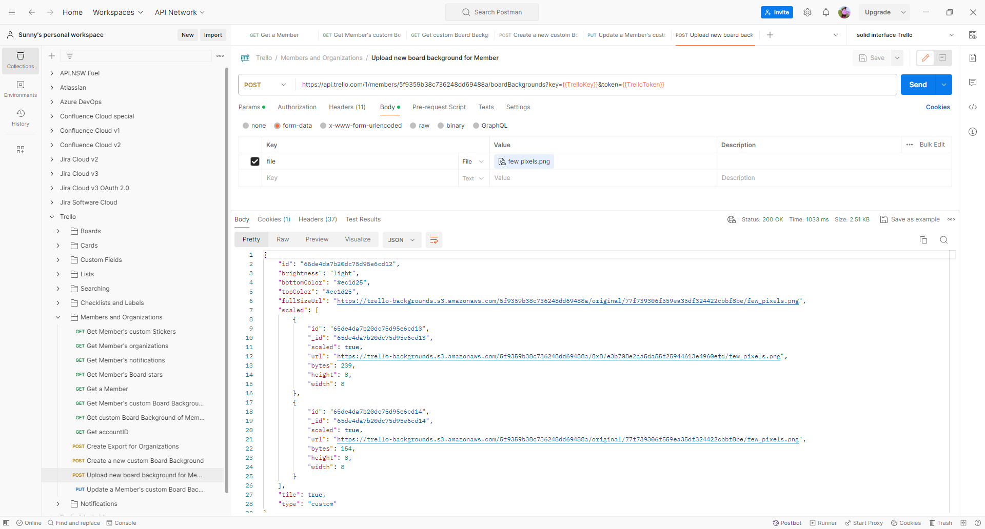The height and width of the screenshot is (529, 985).
Task: Switch to edit mode pencil icon
Action: (925, 58)
